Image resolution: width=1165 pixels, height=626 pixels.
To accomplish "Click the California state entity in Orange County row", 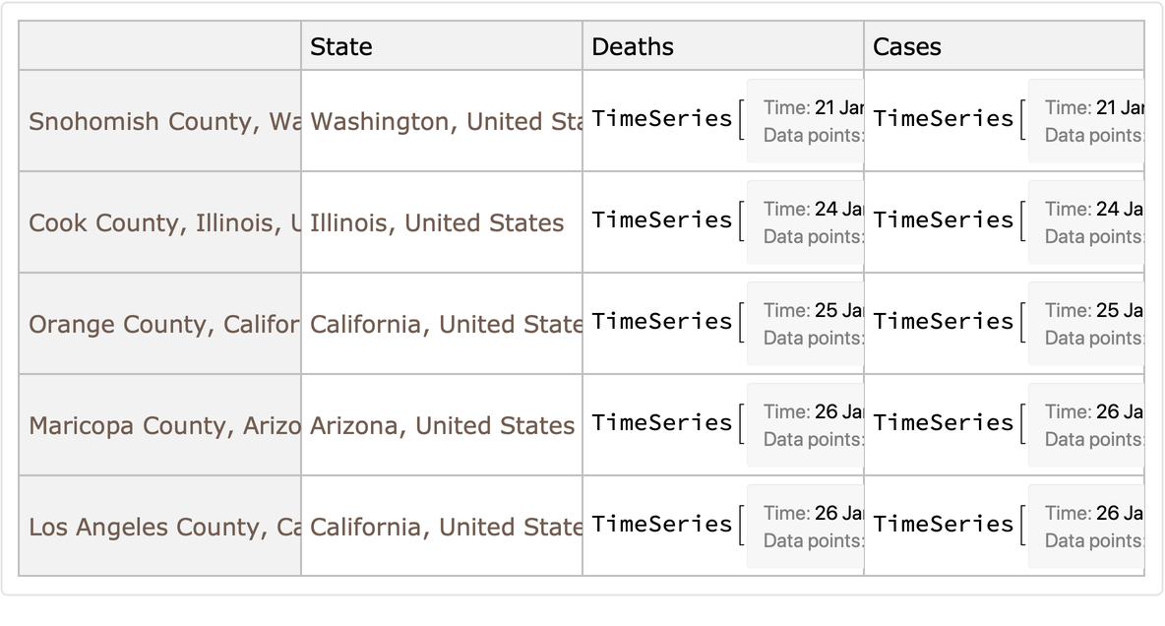I will [444, 324].
